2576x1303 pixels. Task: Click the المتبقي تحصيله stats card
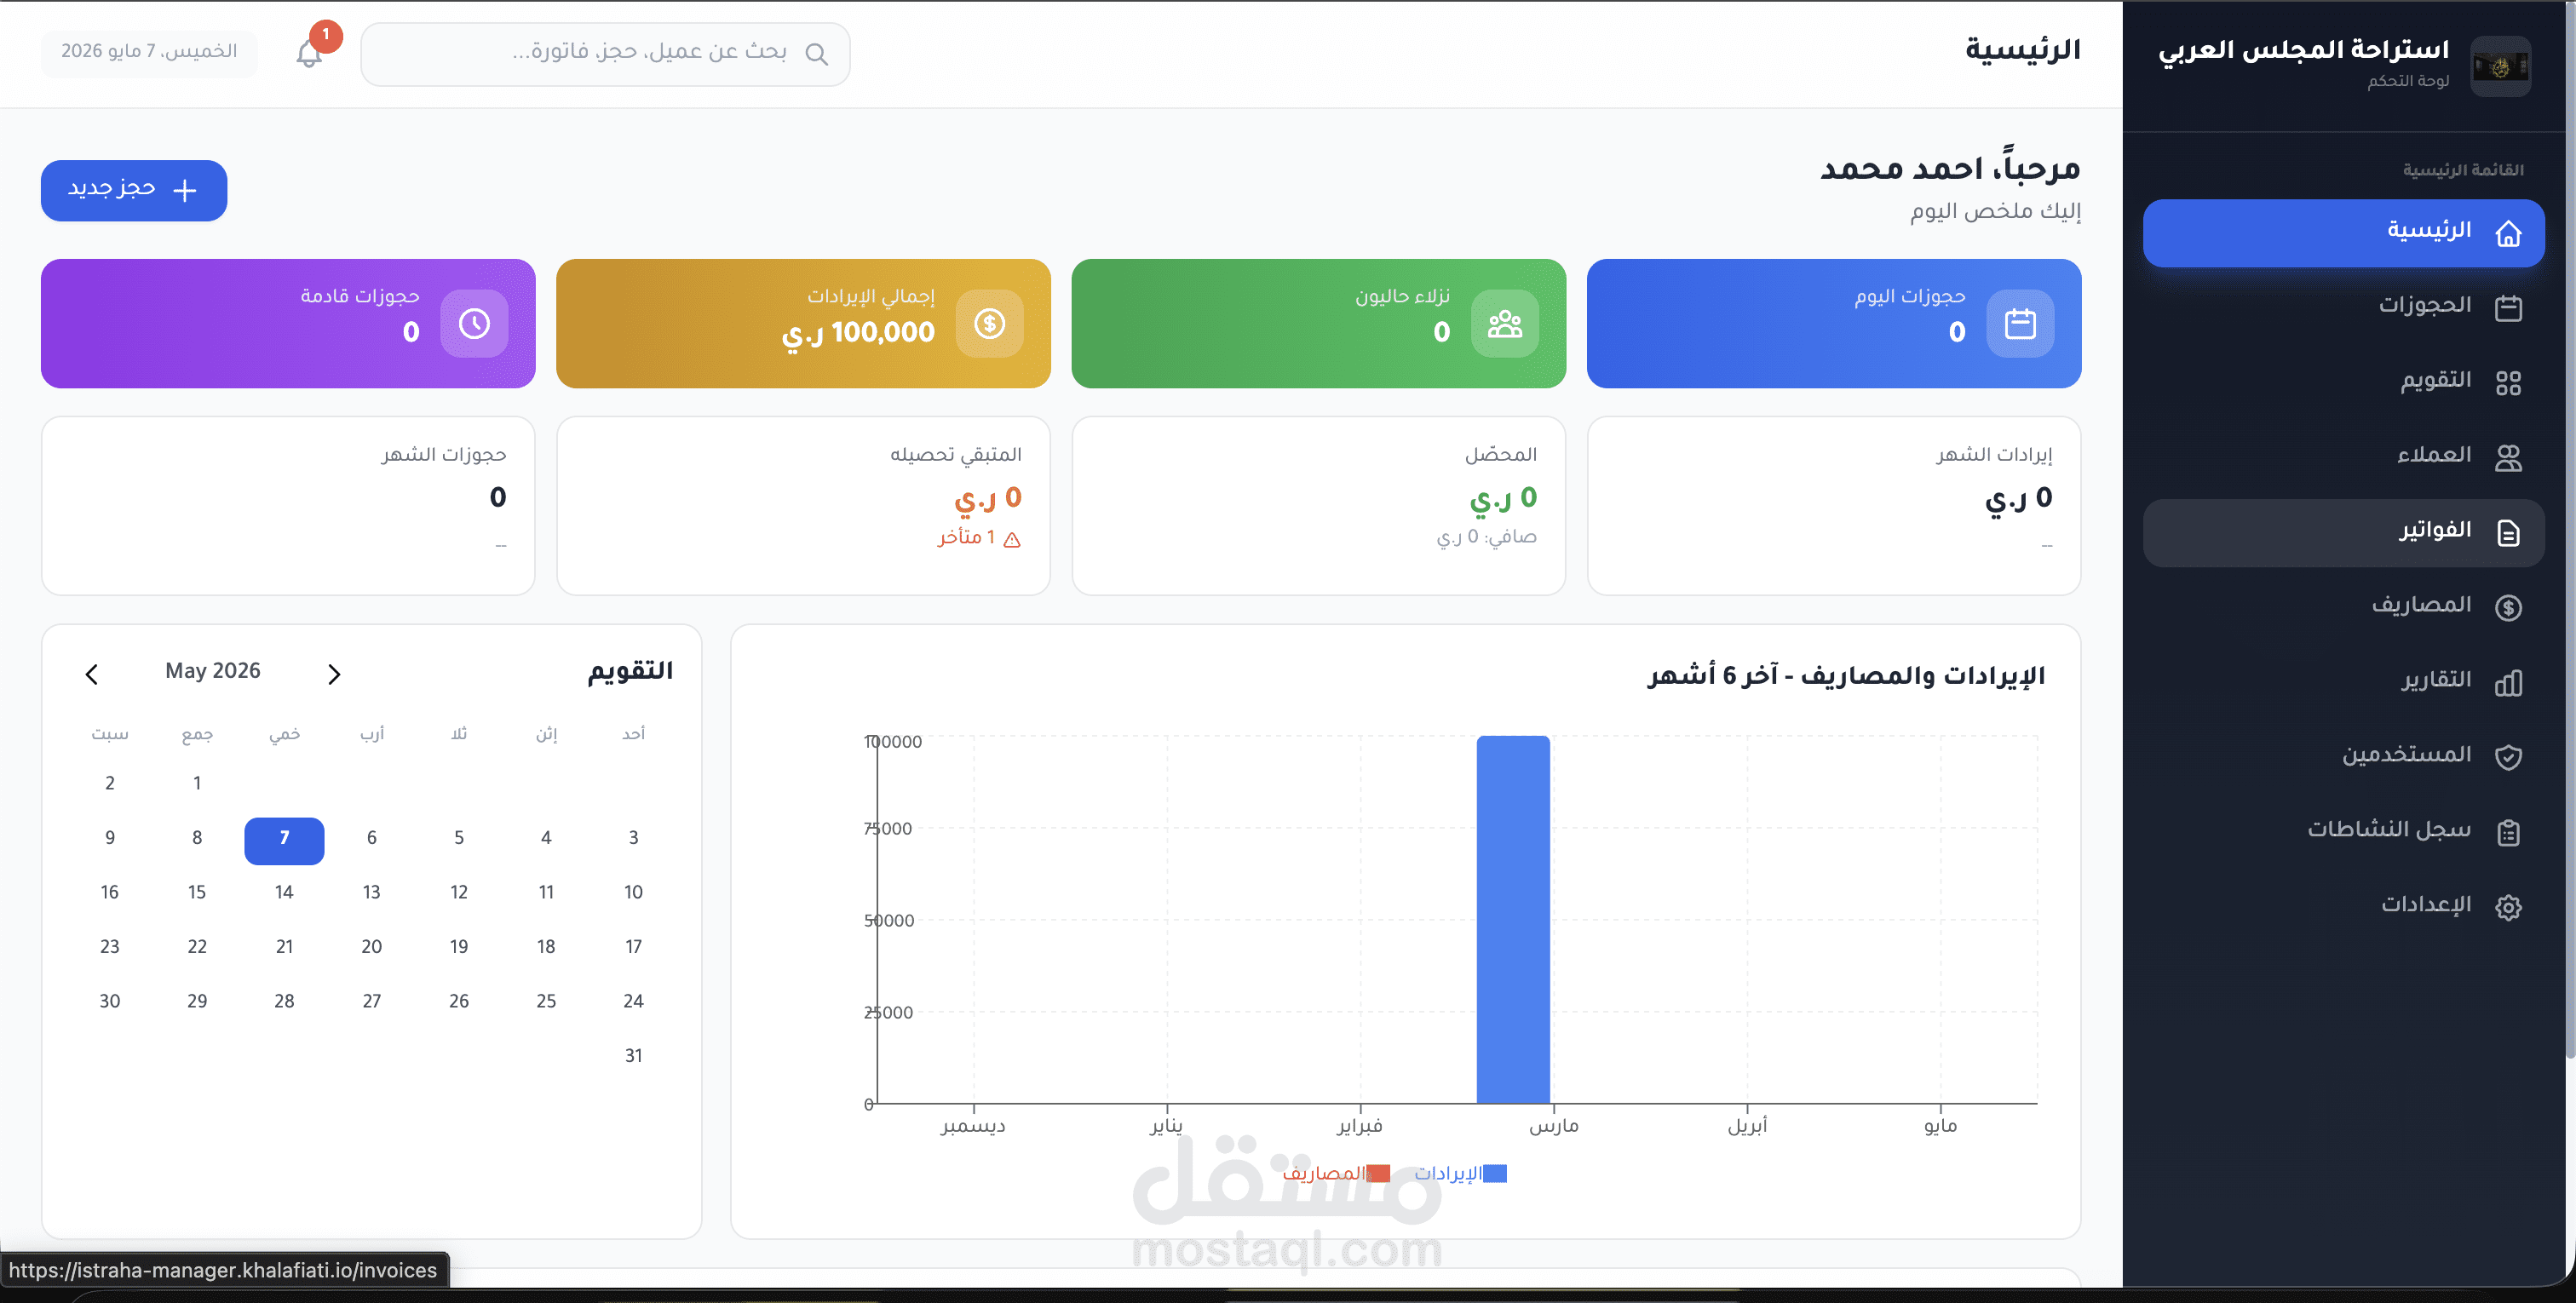pyautogui.click(x=803, y=506)
